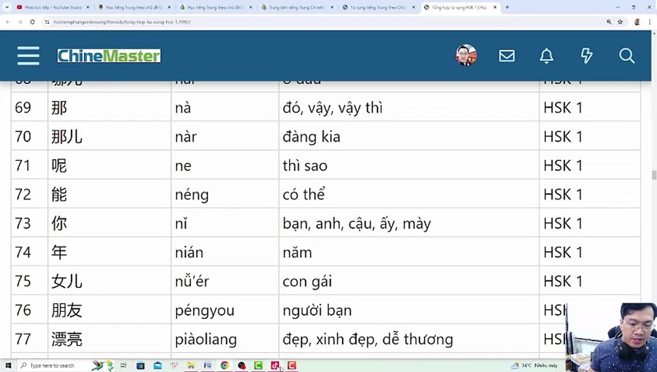Switch to the YouTube Studio tab

point(53,7)
